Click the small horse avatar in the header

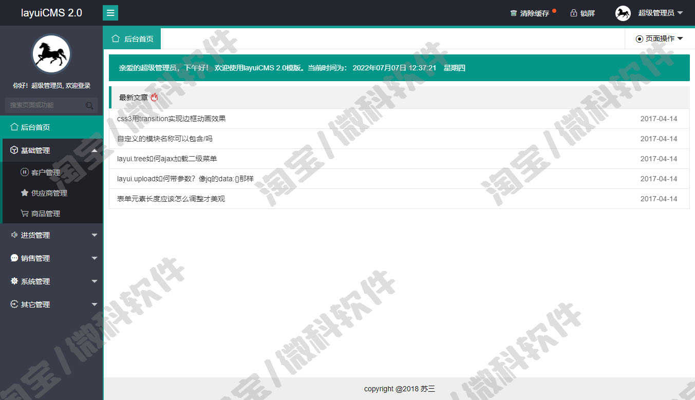coord(623,13)
